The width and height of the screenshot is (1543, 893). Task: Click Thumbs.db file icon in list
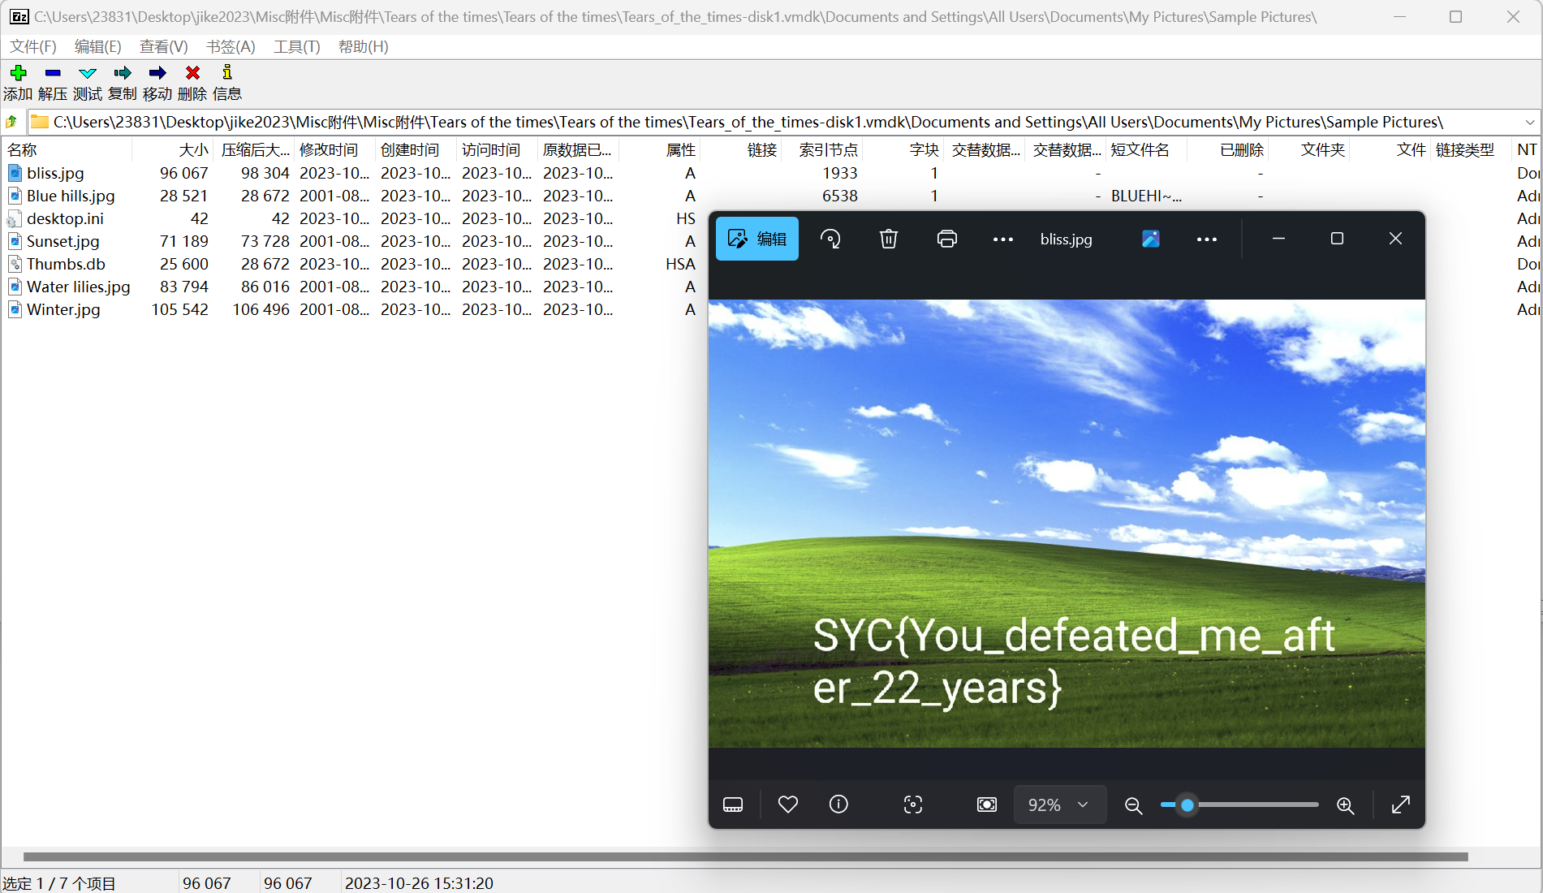[x=15, y=264]
